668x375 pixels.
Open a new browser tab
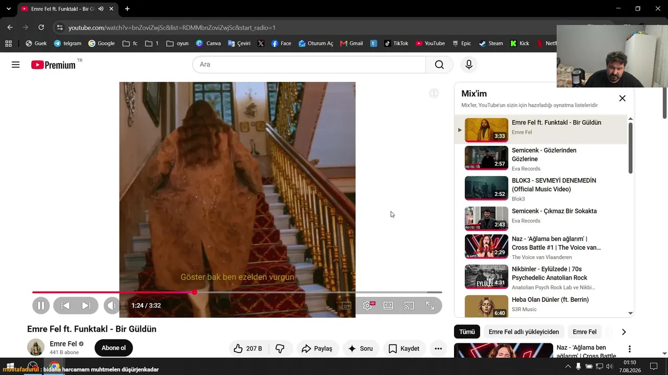[127, 9]
